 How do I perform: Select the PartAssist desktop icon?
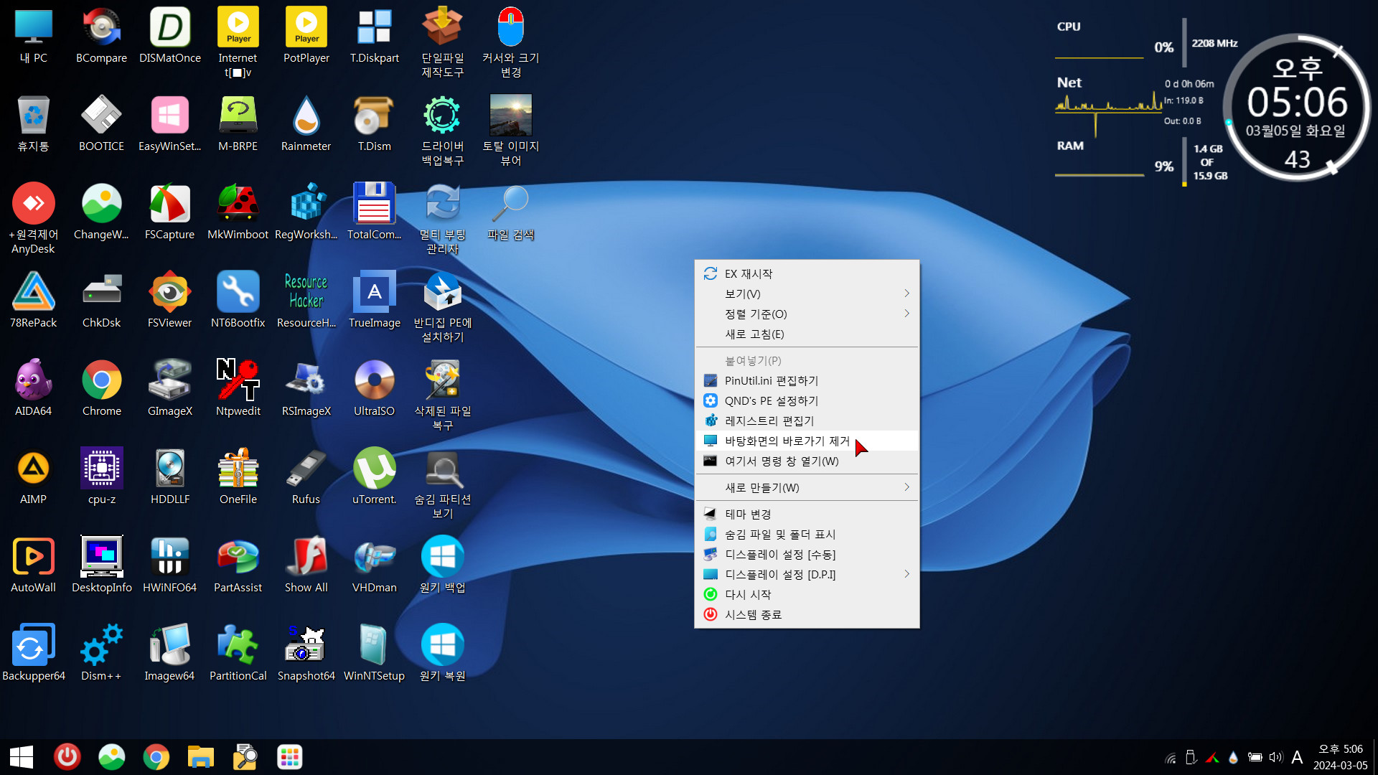point(238,565)
